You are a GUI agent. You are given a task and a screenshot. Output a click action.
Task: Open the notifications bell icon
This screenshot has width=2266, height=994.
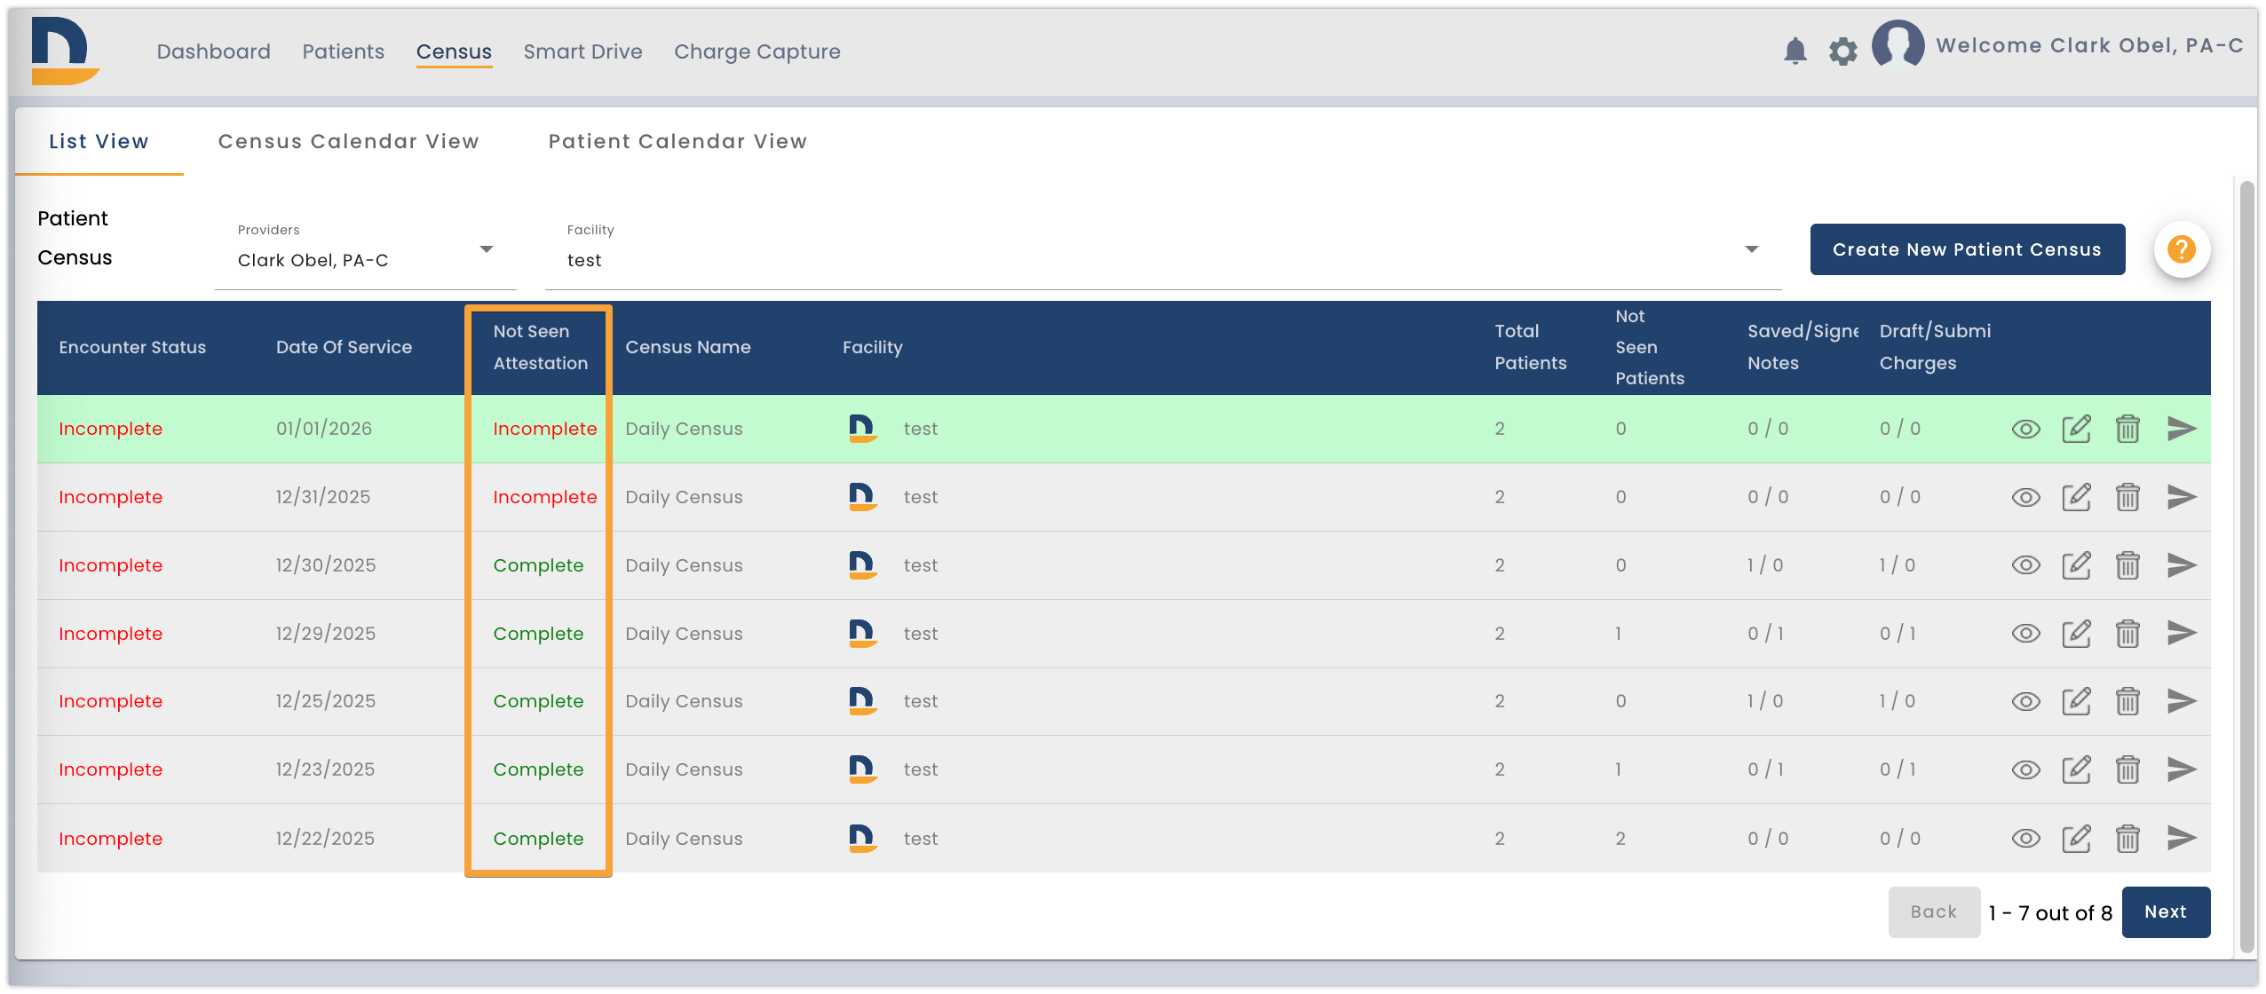click(x=1795, y=51)
